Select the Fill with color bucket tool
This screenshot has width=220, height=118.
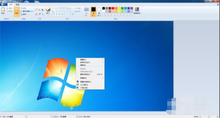pos(39,10)
